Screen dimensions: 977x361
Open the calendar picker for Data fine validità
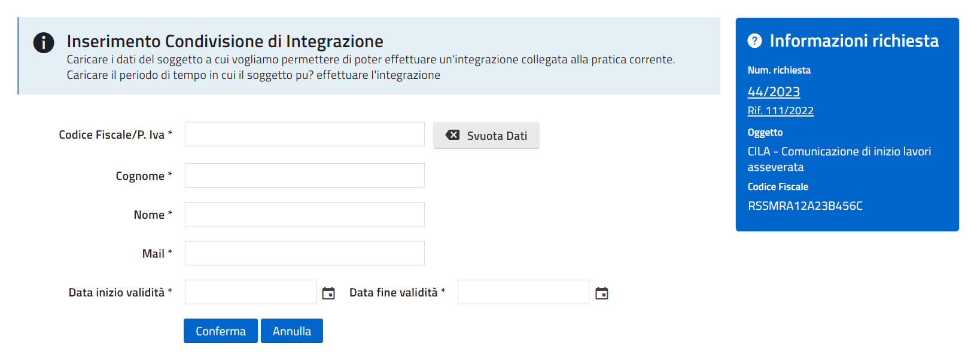pos(601,293)
